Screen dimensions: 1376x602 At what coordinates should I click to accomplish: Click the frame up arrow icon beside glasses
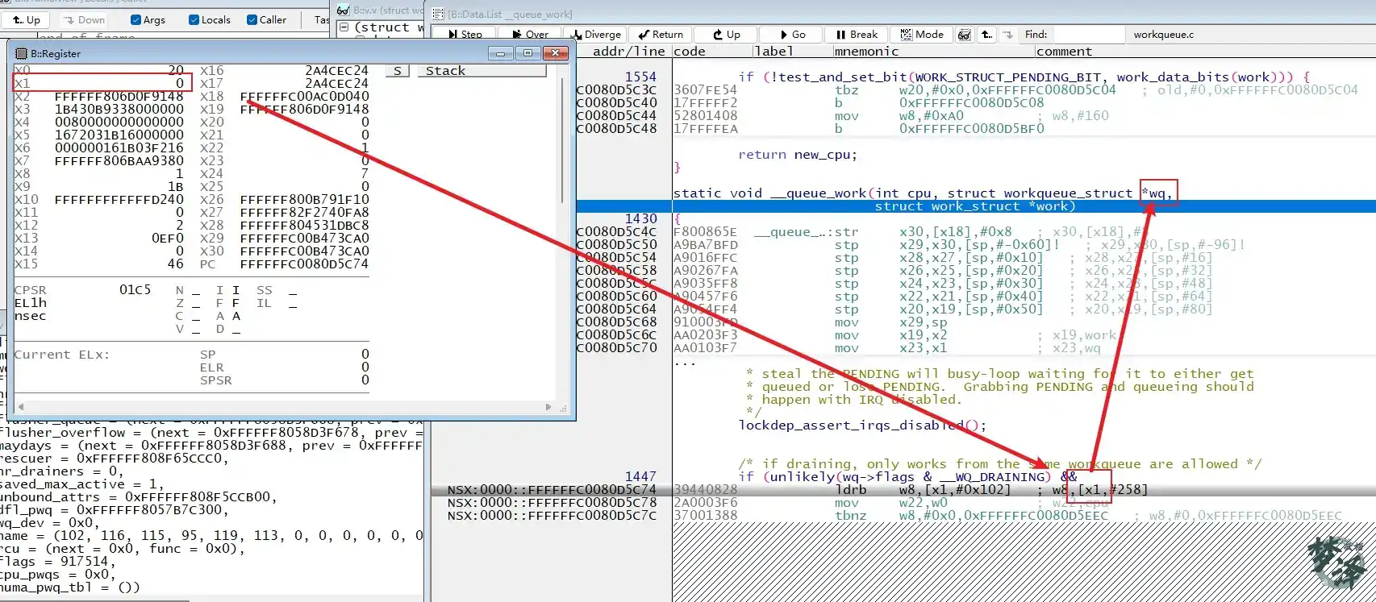coord(986,35)
